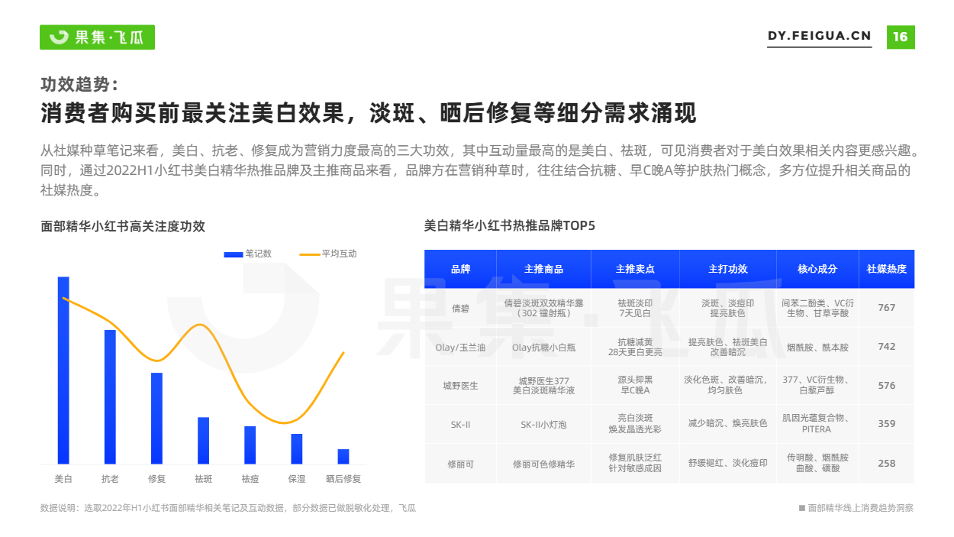Image resolution: width=954 pixels, height=537 pixels.
Task: Click the 源头抑黑 早C晚A cell
Action: 635,386
